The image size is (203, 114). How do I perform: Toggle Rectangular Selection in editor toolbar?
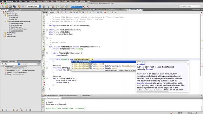[x=83, y=12]
